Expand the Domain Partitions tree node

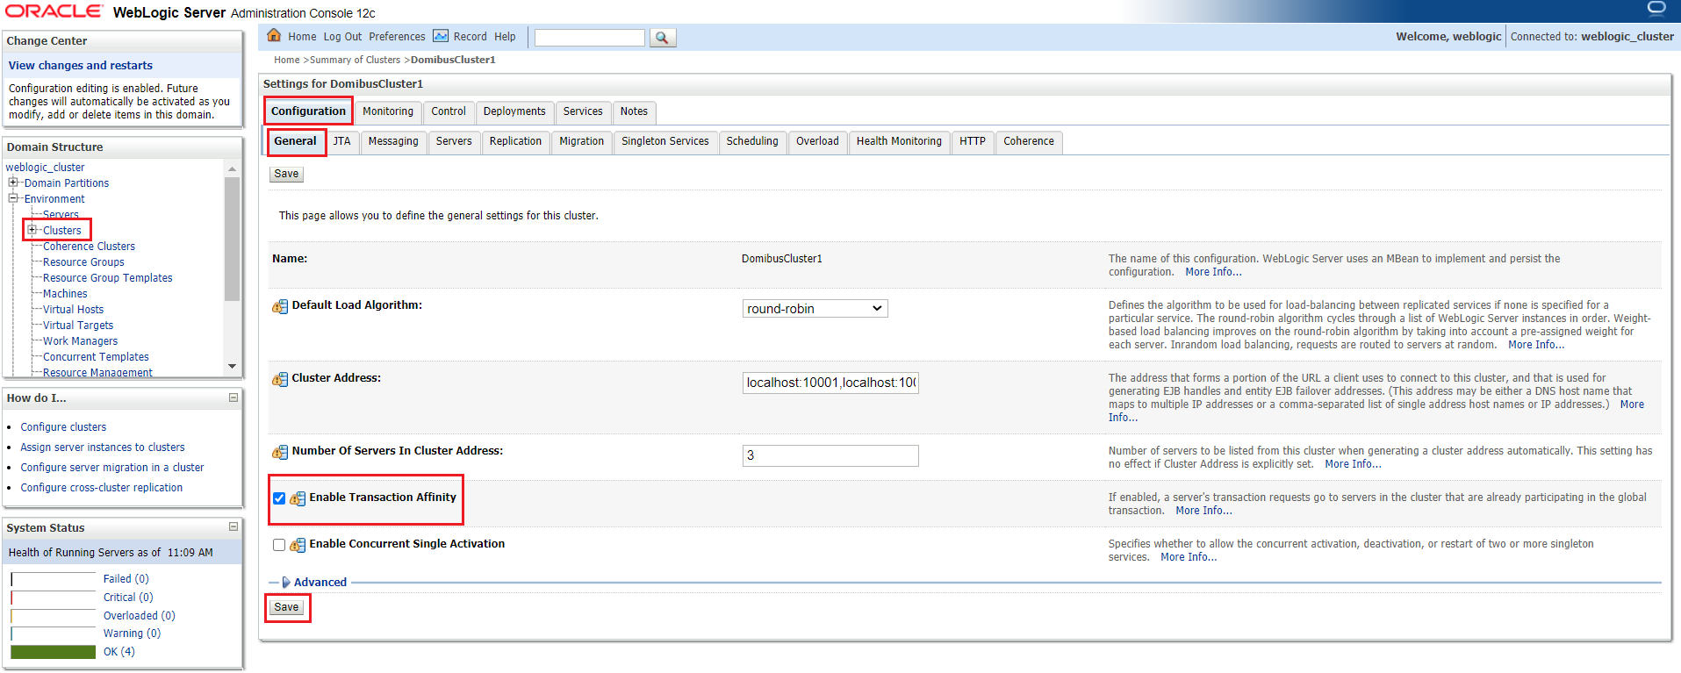13,183
